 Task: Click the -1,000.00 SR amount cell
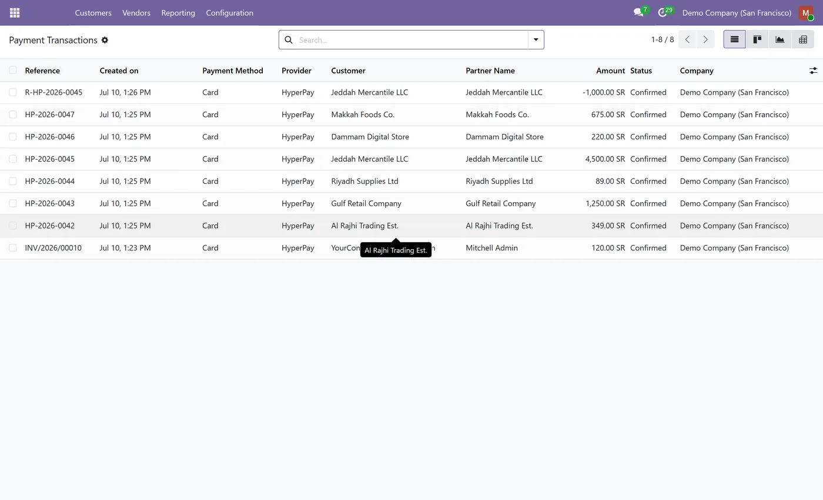tap(604, 92)
